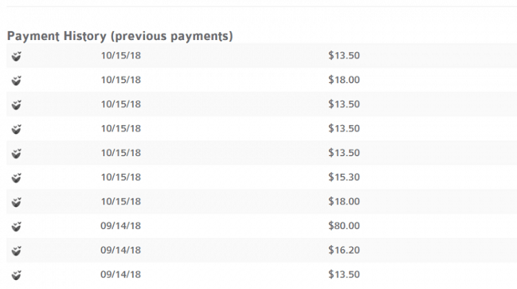Click the $16.20 payment amount
This screenshot has height=289, width=517.
coord(344,250)
